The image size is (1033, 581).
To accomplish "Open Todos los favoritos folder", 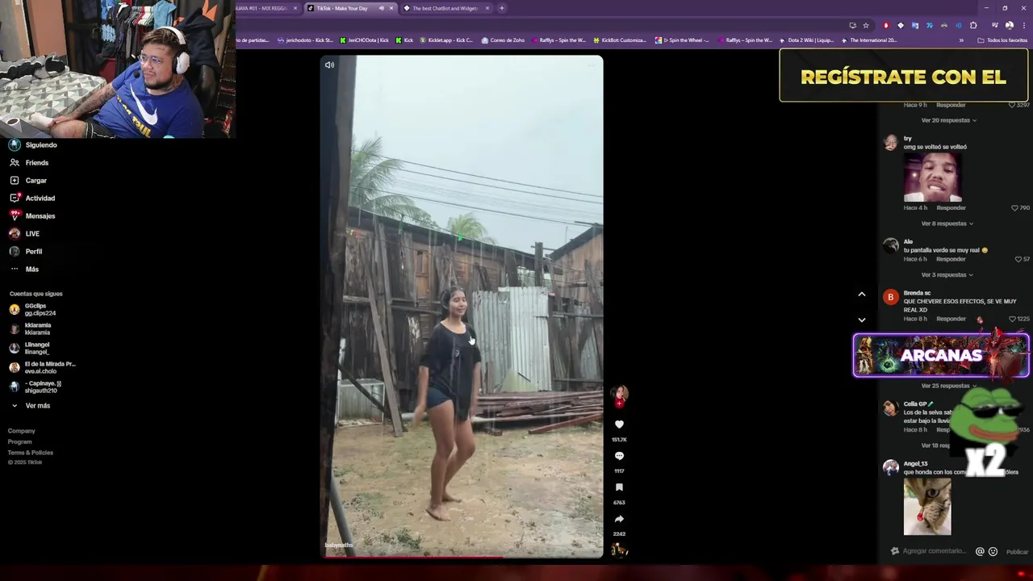I will (x=1002, y=40).
